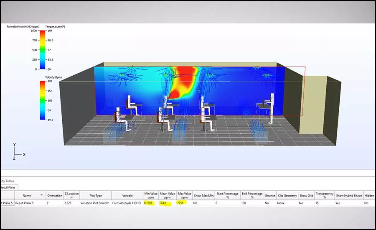This screenshot has height=230, width=376.
Task: Click the Start Percentage column header
Action: (228, 195)
